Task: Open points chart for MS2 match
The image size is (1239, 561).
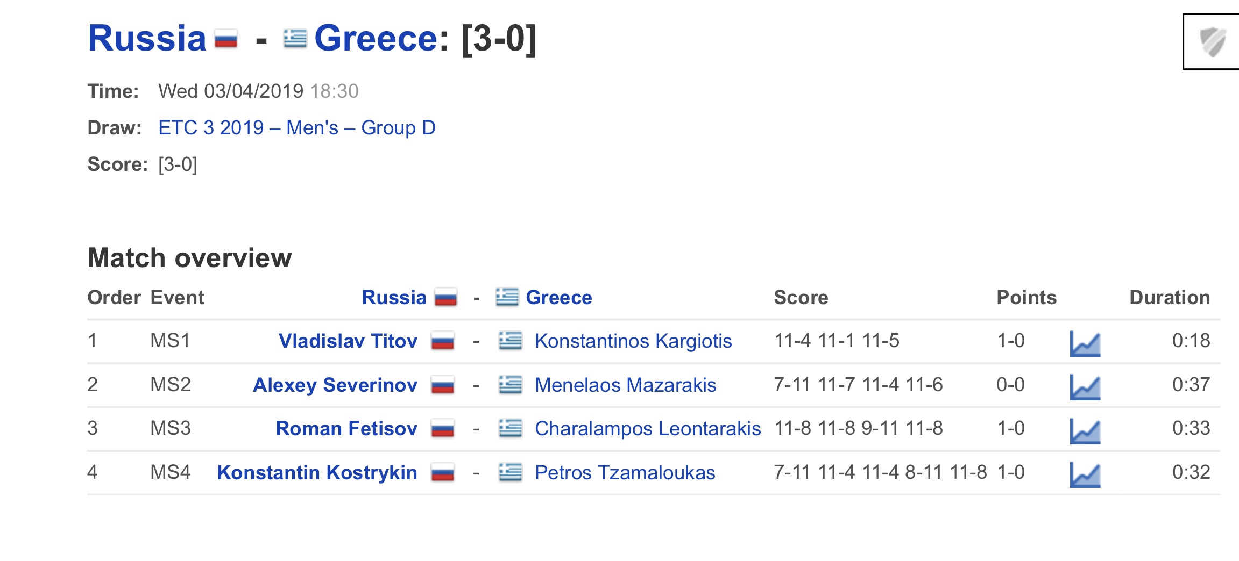Action: click(x=1085, y=387)
